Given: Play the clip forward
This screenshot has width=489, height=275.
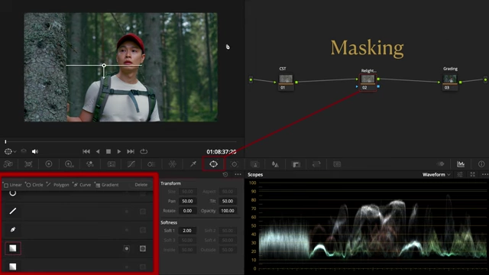Looking at the screenshot, I should tap(119, 151).
